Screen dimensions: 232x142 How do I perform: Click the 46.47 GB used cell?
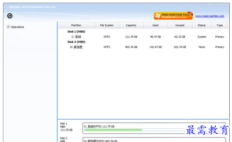point(156,37)
